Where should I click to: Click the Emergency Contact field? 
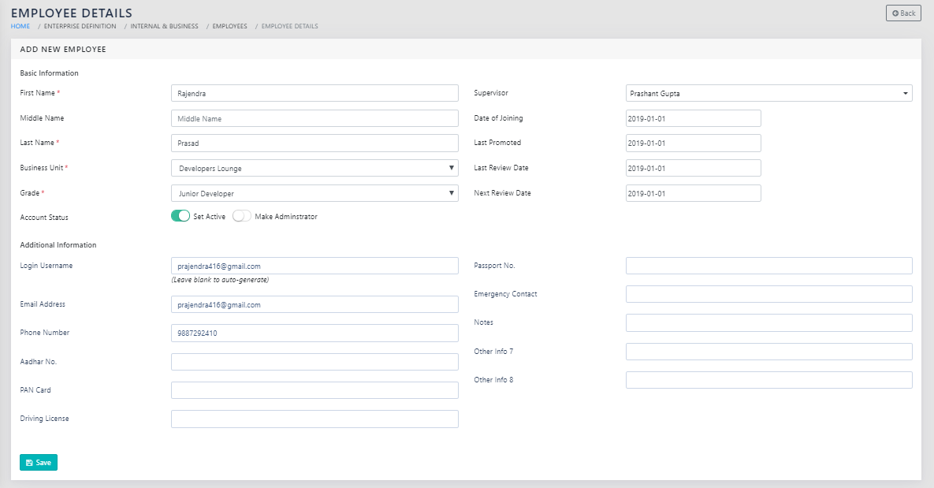768,294
